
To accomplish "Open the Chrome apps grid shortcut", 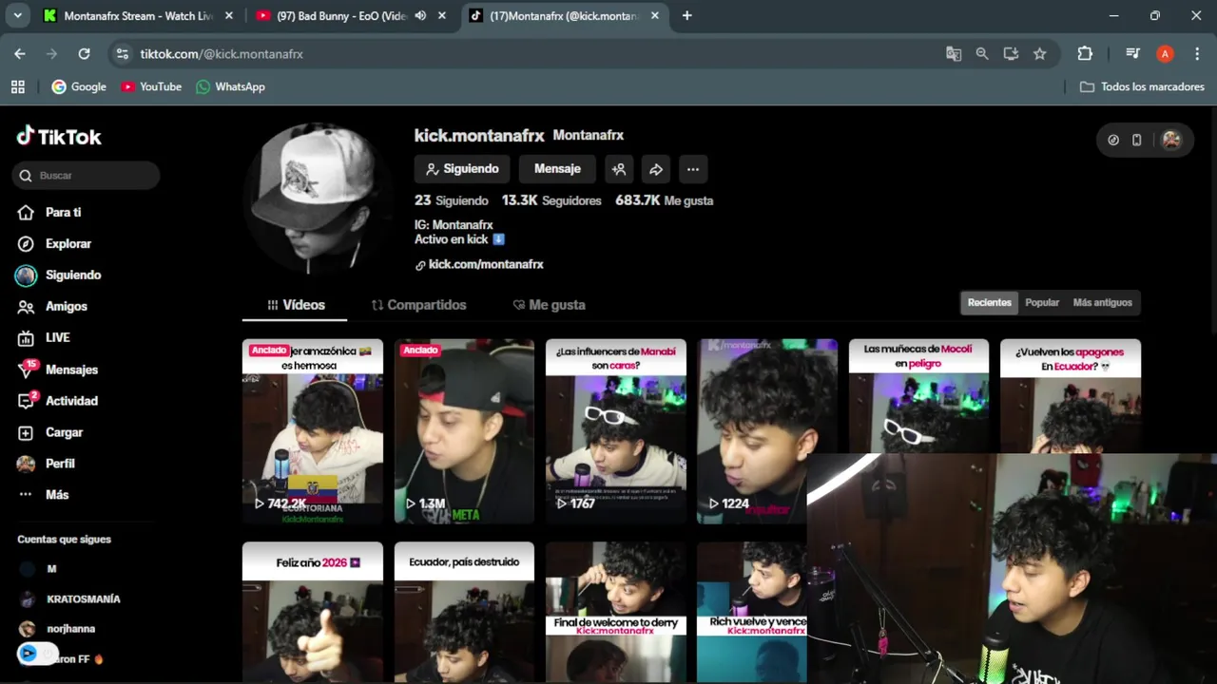I will click(x=17, y=86).
